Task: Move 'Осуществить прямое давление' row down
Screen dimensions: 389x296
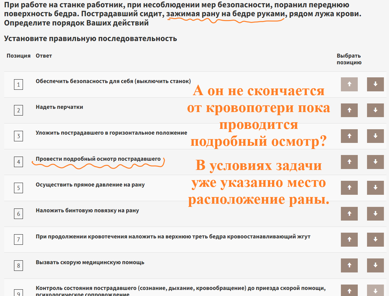Action: [375, 187]
